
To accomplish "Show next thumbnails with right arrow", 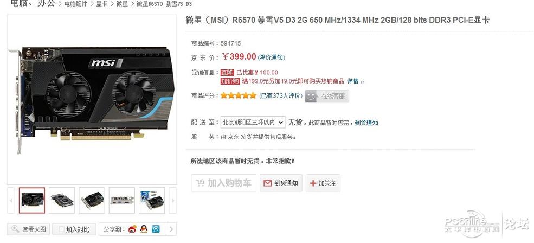I will [172, 200].
